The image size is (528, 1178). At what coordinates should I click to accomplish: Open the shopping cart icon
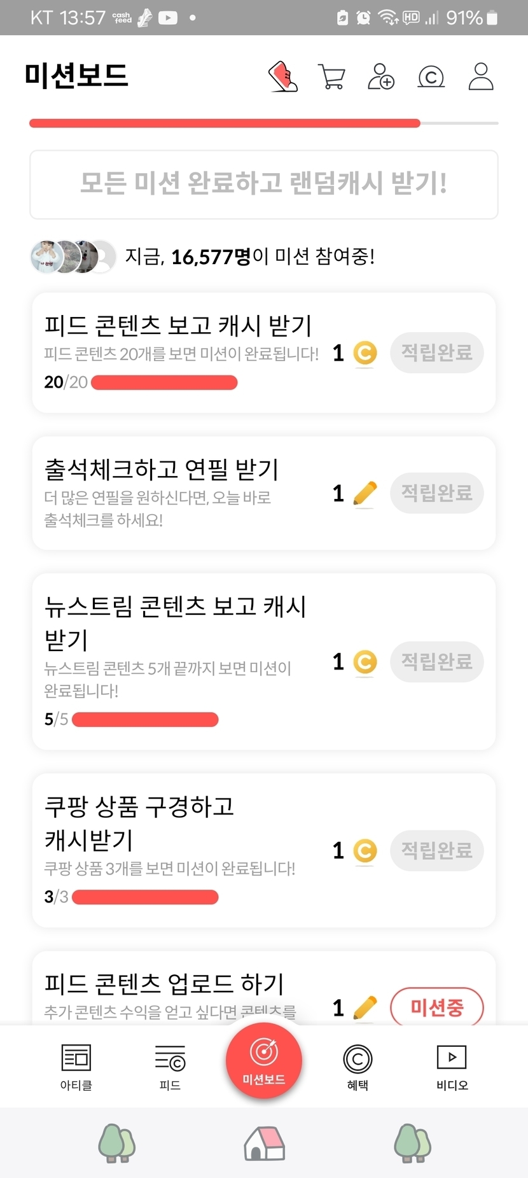pos(331,77)
